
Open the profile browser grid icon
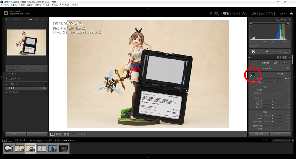pyautogui.click(x=287, y=68)
